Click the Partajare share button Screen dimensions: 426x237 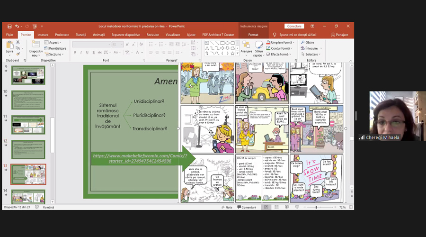pos(339,35)
